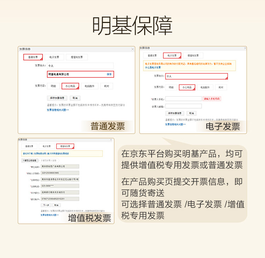
Task: Click 保存 link inside the company title field
Action: (x=109, y=74)
